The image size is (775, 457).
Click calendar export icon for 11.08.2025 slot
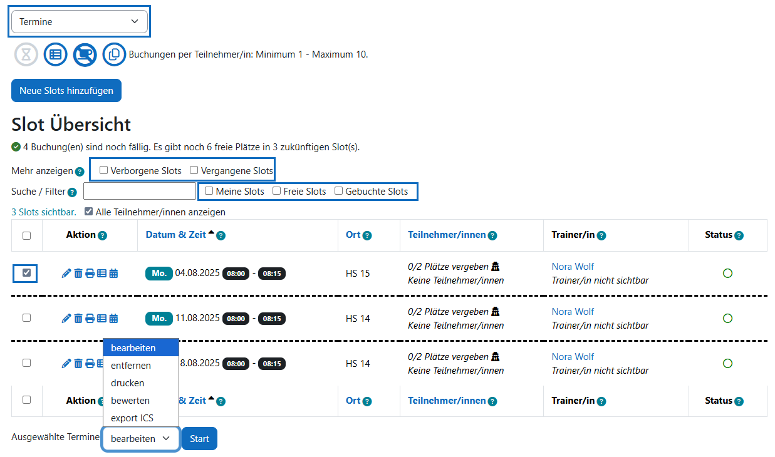[113, 319]
